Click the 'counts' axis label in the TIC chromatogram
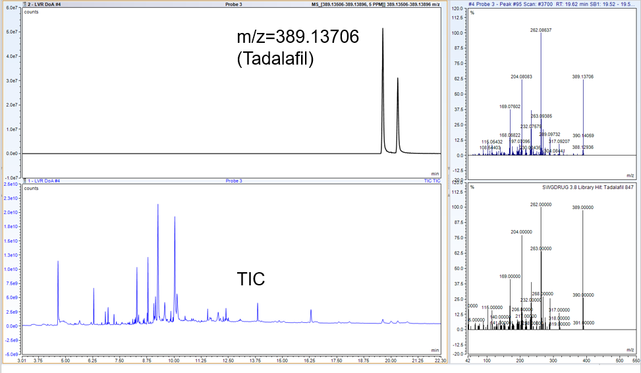 (31, 188)
